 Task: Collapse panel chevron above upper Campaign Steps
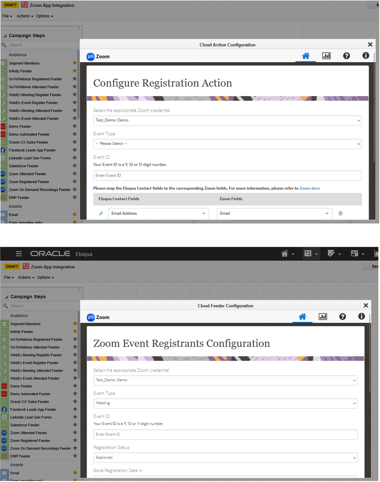79,29
